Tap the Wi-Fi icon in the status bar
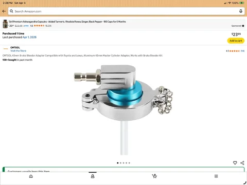This screenshot has width=247, height=185. 230,3
